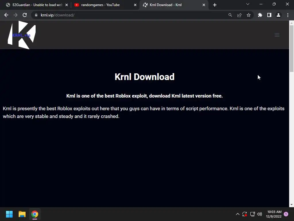Open the Chrome profile avatar

point(278,15)
